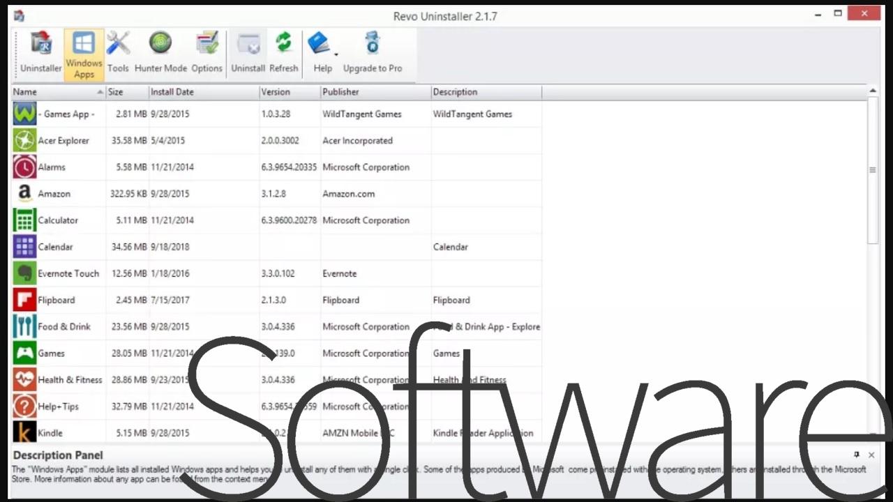Viewport: 893px width, 502px height.
Task: Open the Uninstaller module
Action: tap(40, 53)
